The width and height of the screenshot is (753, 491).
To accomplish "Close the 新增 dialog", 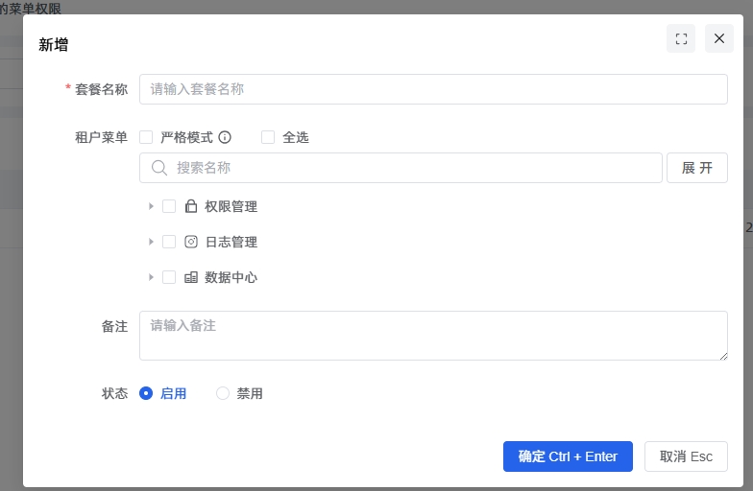I will pyautogui.click(x=718, y=38).
